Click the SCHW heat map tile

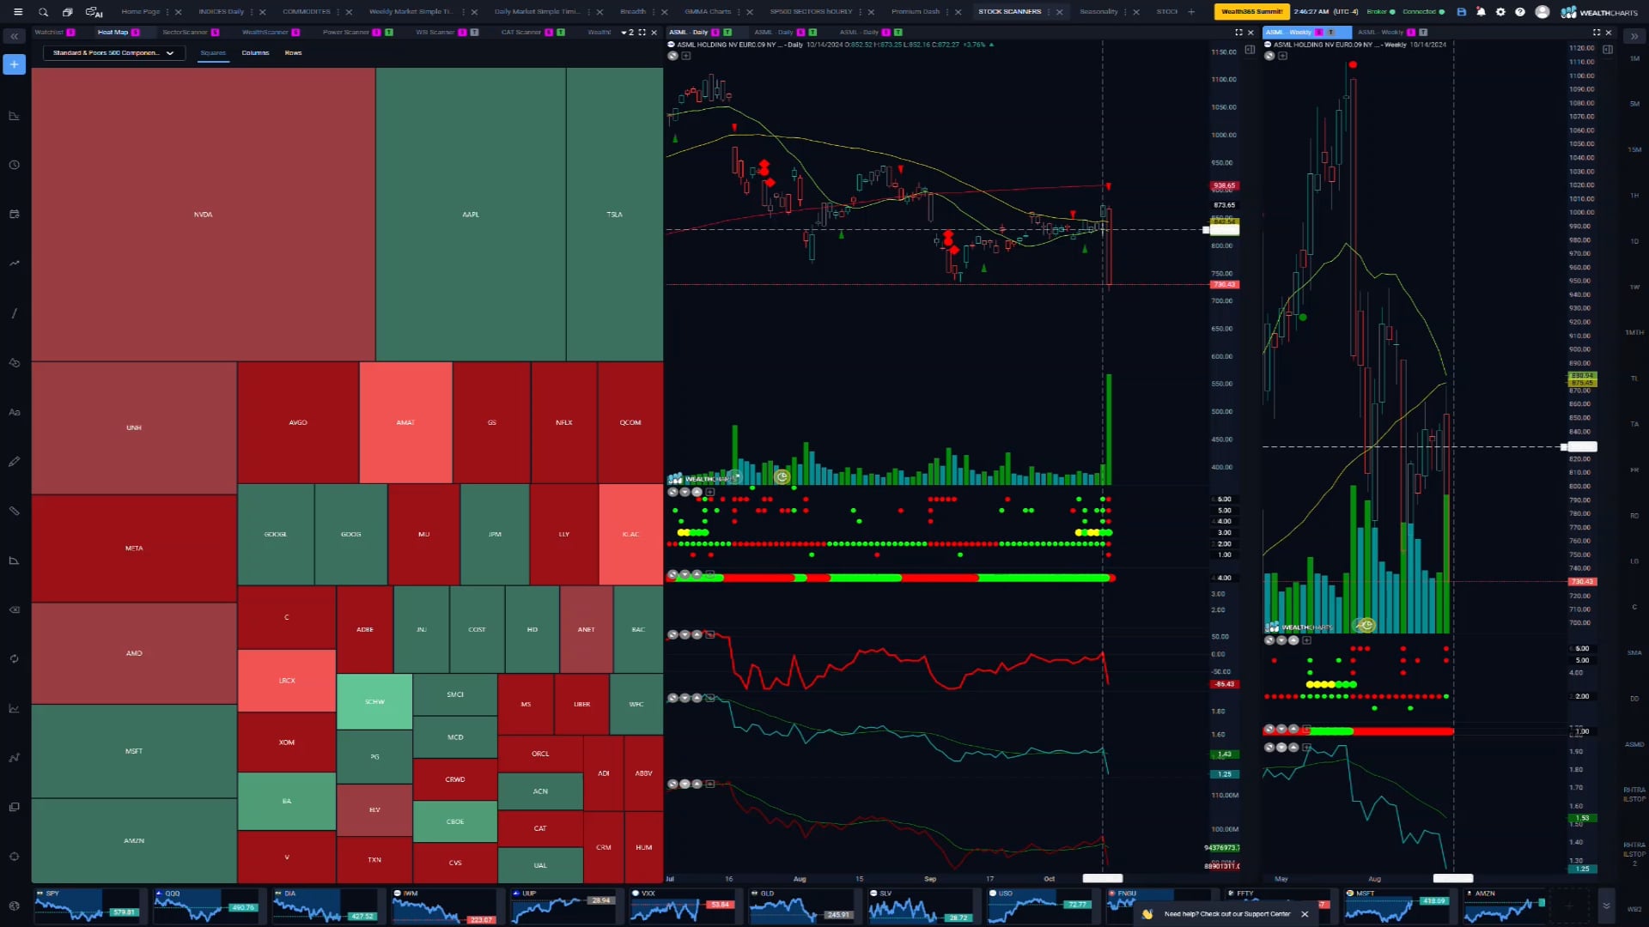point(374,702)
